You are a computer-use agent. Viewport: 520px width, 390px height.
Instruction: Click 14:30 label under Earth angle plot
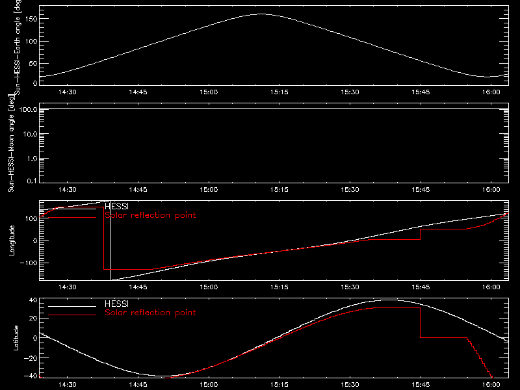[68, 92]
